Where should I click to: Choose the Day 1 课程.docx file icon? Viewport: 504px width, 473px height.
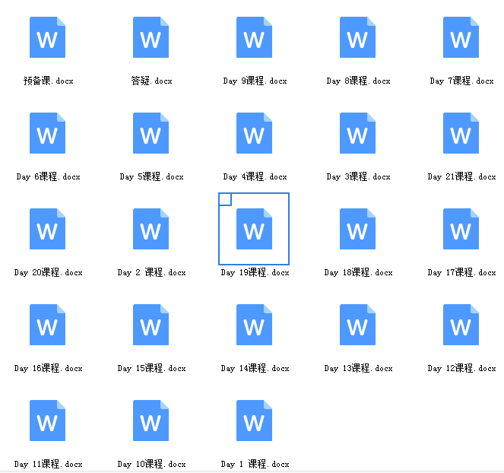pyautogui.click(x=254, y=421)
